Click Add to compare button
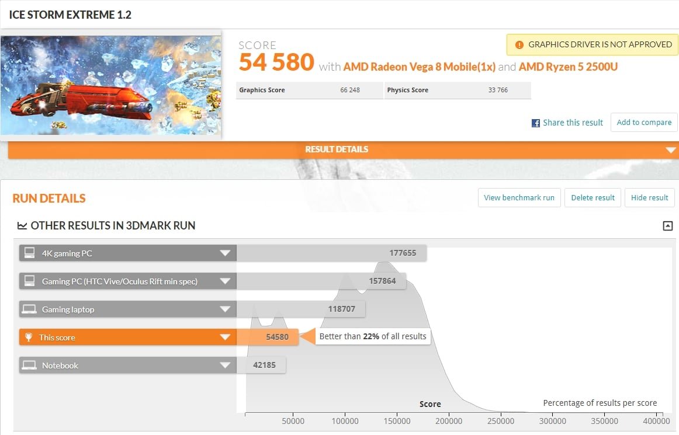679x435 pixels. 644,123
